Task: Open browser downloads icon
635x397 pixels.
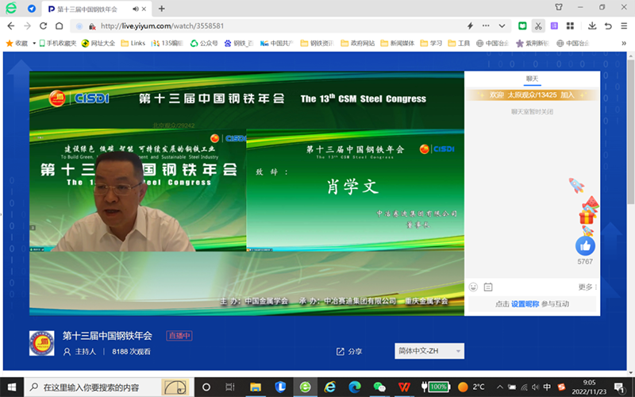Action: coord(592,26)
